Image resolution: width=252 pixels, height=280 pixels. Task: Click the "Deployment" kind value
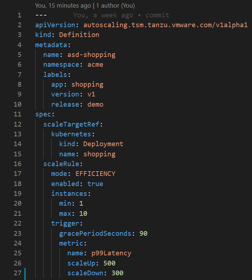(x=103, y=144)
